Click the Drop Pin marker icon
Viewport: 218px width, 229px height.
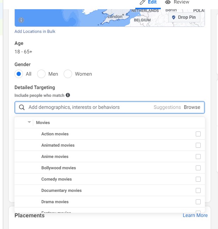click(x=173, y=17)
